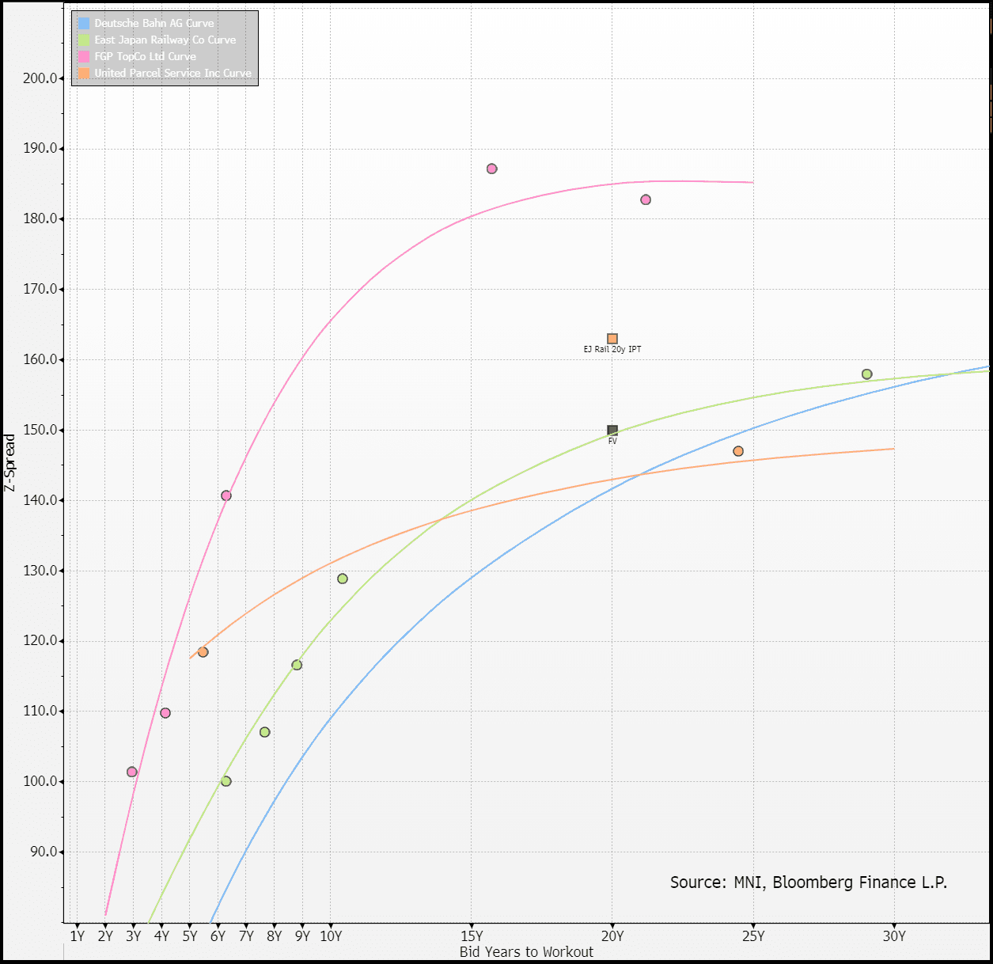
Task: Select the green data point just above 10Y
Action: coord(343,579)
